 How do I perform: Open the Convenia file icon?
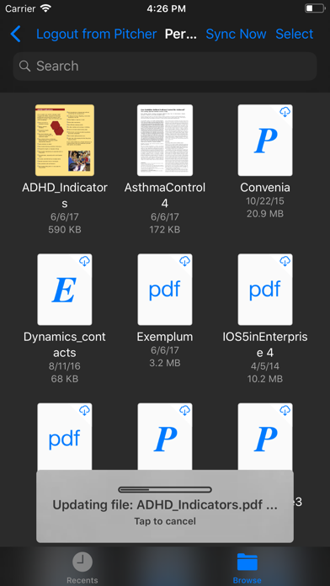(x=265, y=140)
